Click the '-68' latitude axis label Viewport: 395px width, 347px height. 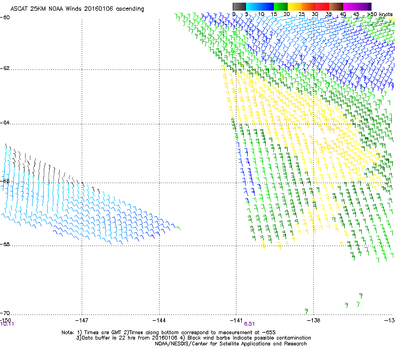coord(5,244)
